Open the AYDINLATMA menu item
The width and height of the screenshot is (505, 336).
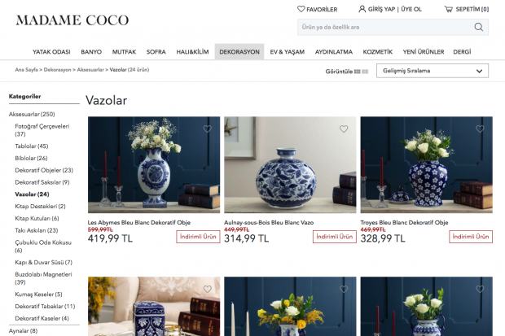click(334, 52)
